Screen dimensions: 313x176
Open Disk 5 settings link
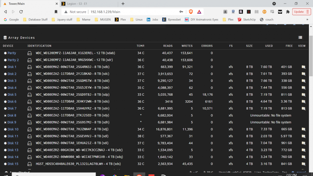point(12,95)
